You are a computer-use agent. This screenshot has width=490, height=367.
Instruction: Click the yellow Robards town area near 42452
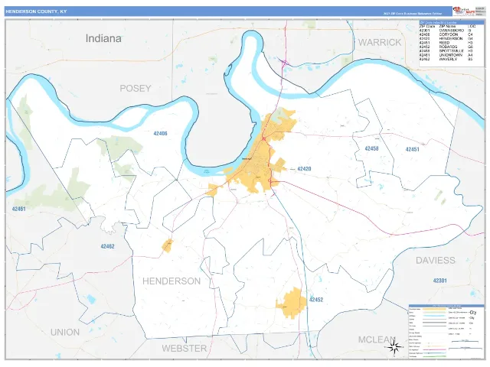coord(291,304)
